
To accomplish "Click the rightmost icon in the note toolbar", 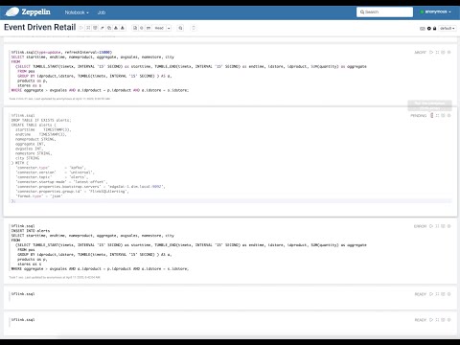I will click(x=194, y=28).
